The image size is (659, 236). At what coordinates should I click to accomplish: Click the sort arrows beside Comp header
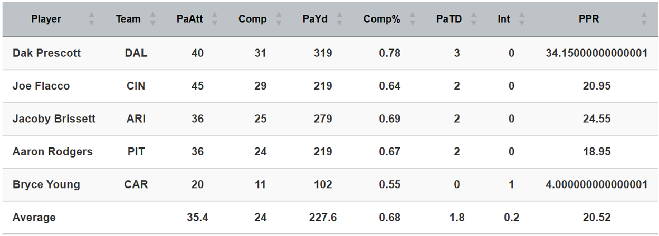pos(278,19)
